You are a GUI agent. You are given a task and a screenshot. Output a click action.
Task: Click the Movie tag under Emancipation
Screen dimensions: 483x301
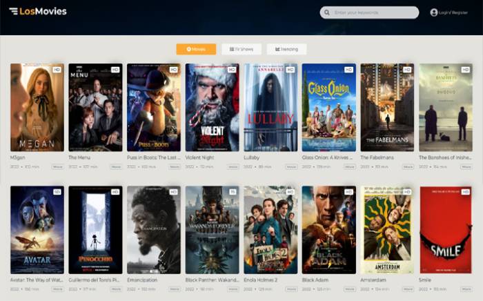pyautogui.click(x=175, y=289)
